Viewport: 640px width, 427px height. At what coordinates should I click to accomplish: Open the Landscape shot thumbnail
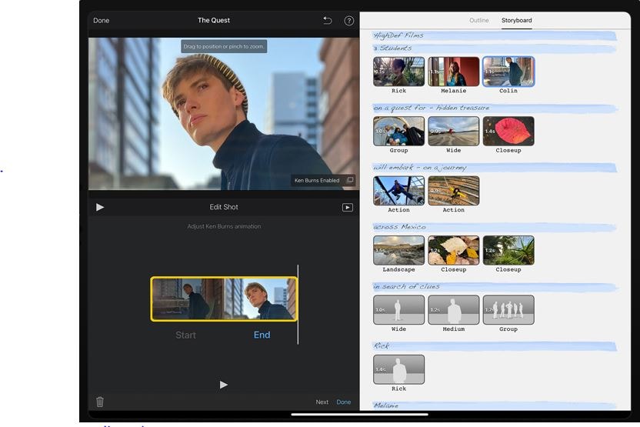pos(398,250)
